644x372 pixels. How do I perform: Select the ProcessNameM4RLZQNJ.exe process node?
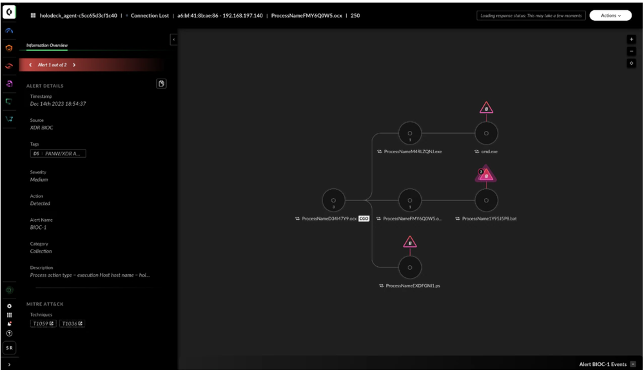(x=410, y=134)
